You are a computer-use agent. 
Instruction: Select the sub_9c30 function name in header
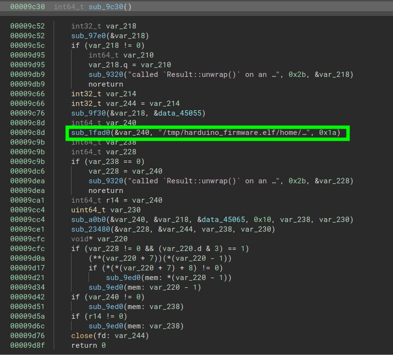[x=106, y=7]
